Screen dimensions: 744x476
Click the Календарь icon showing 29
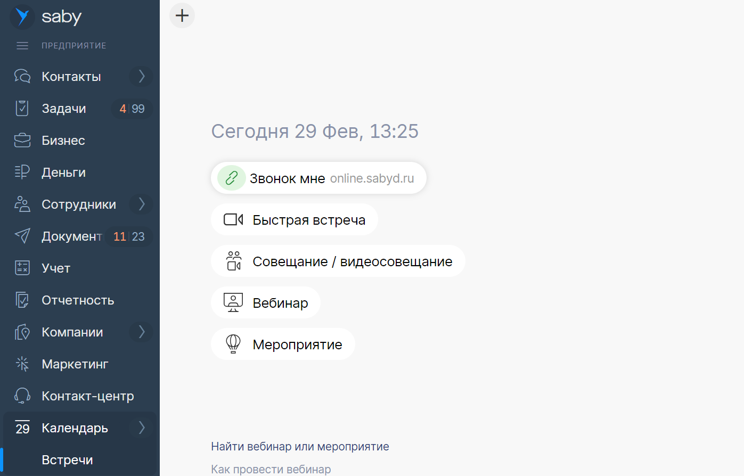point(22,428)
